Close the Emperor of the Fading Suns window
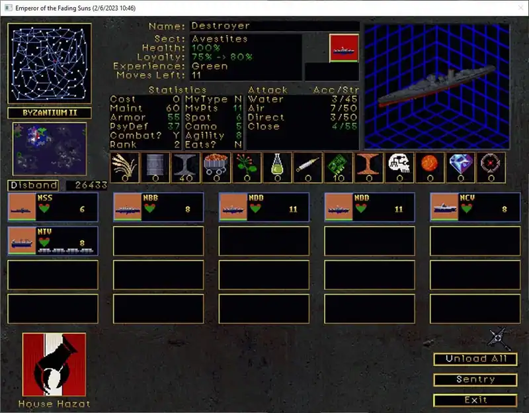Screen dimensions: 529x413 pyautogui.click(x=520, y=8)
